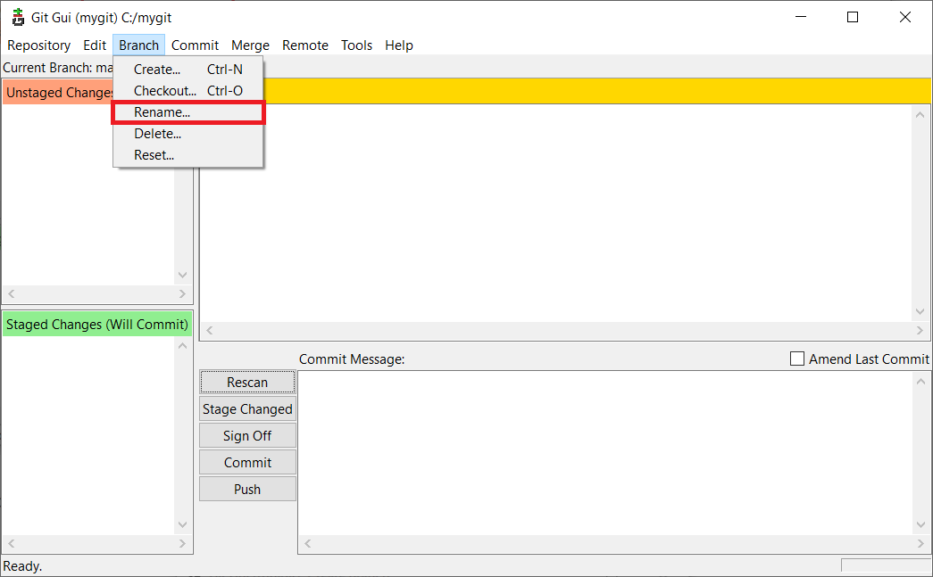Click down arrow of diff pane vertical scrollbar
The width and height of the screenshot is (933, 577).
coord(921,311)
